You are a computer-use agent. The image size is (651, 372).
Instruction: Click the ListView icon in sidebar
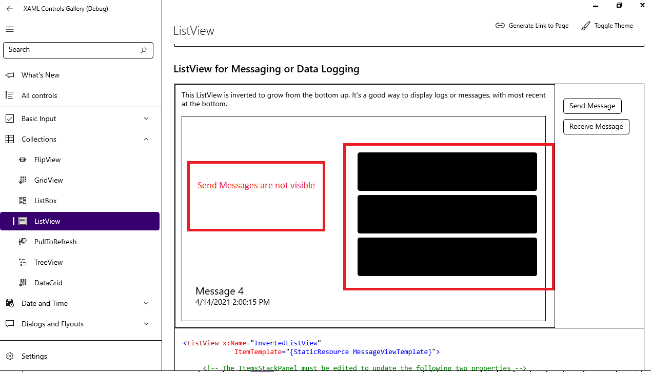[x=23, y=221]
